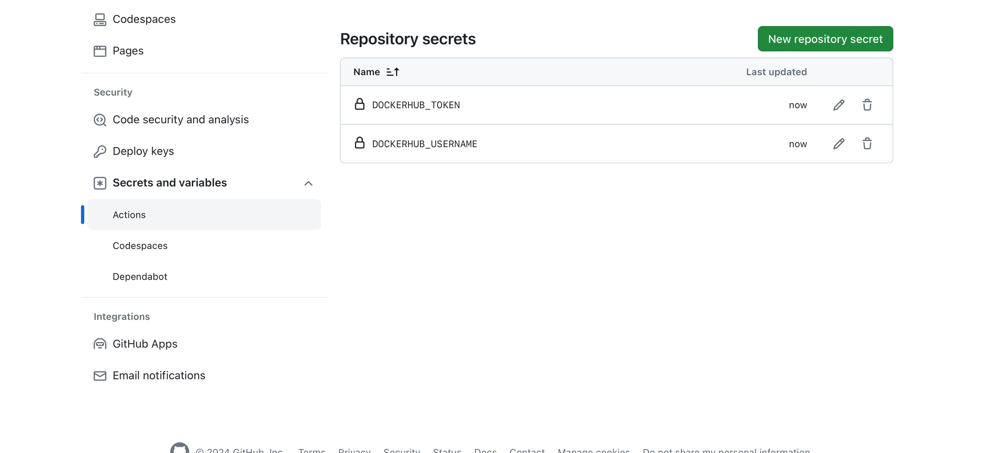Click the GitHub Apps icon in sidebar

(100, 344)
